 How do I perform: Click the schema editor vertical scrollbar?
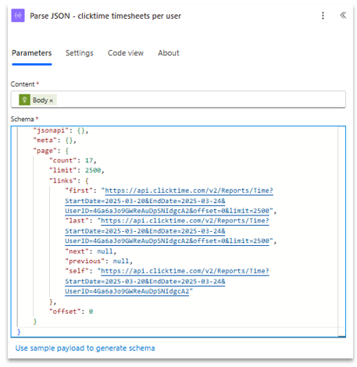341,231
